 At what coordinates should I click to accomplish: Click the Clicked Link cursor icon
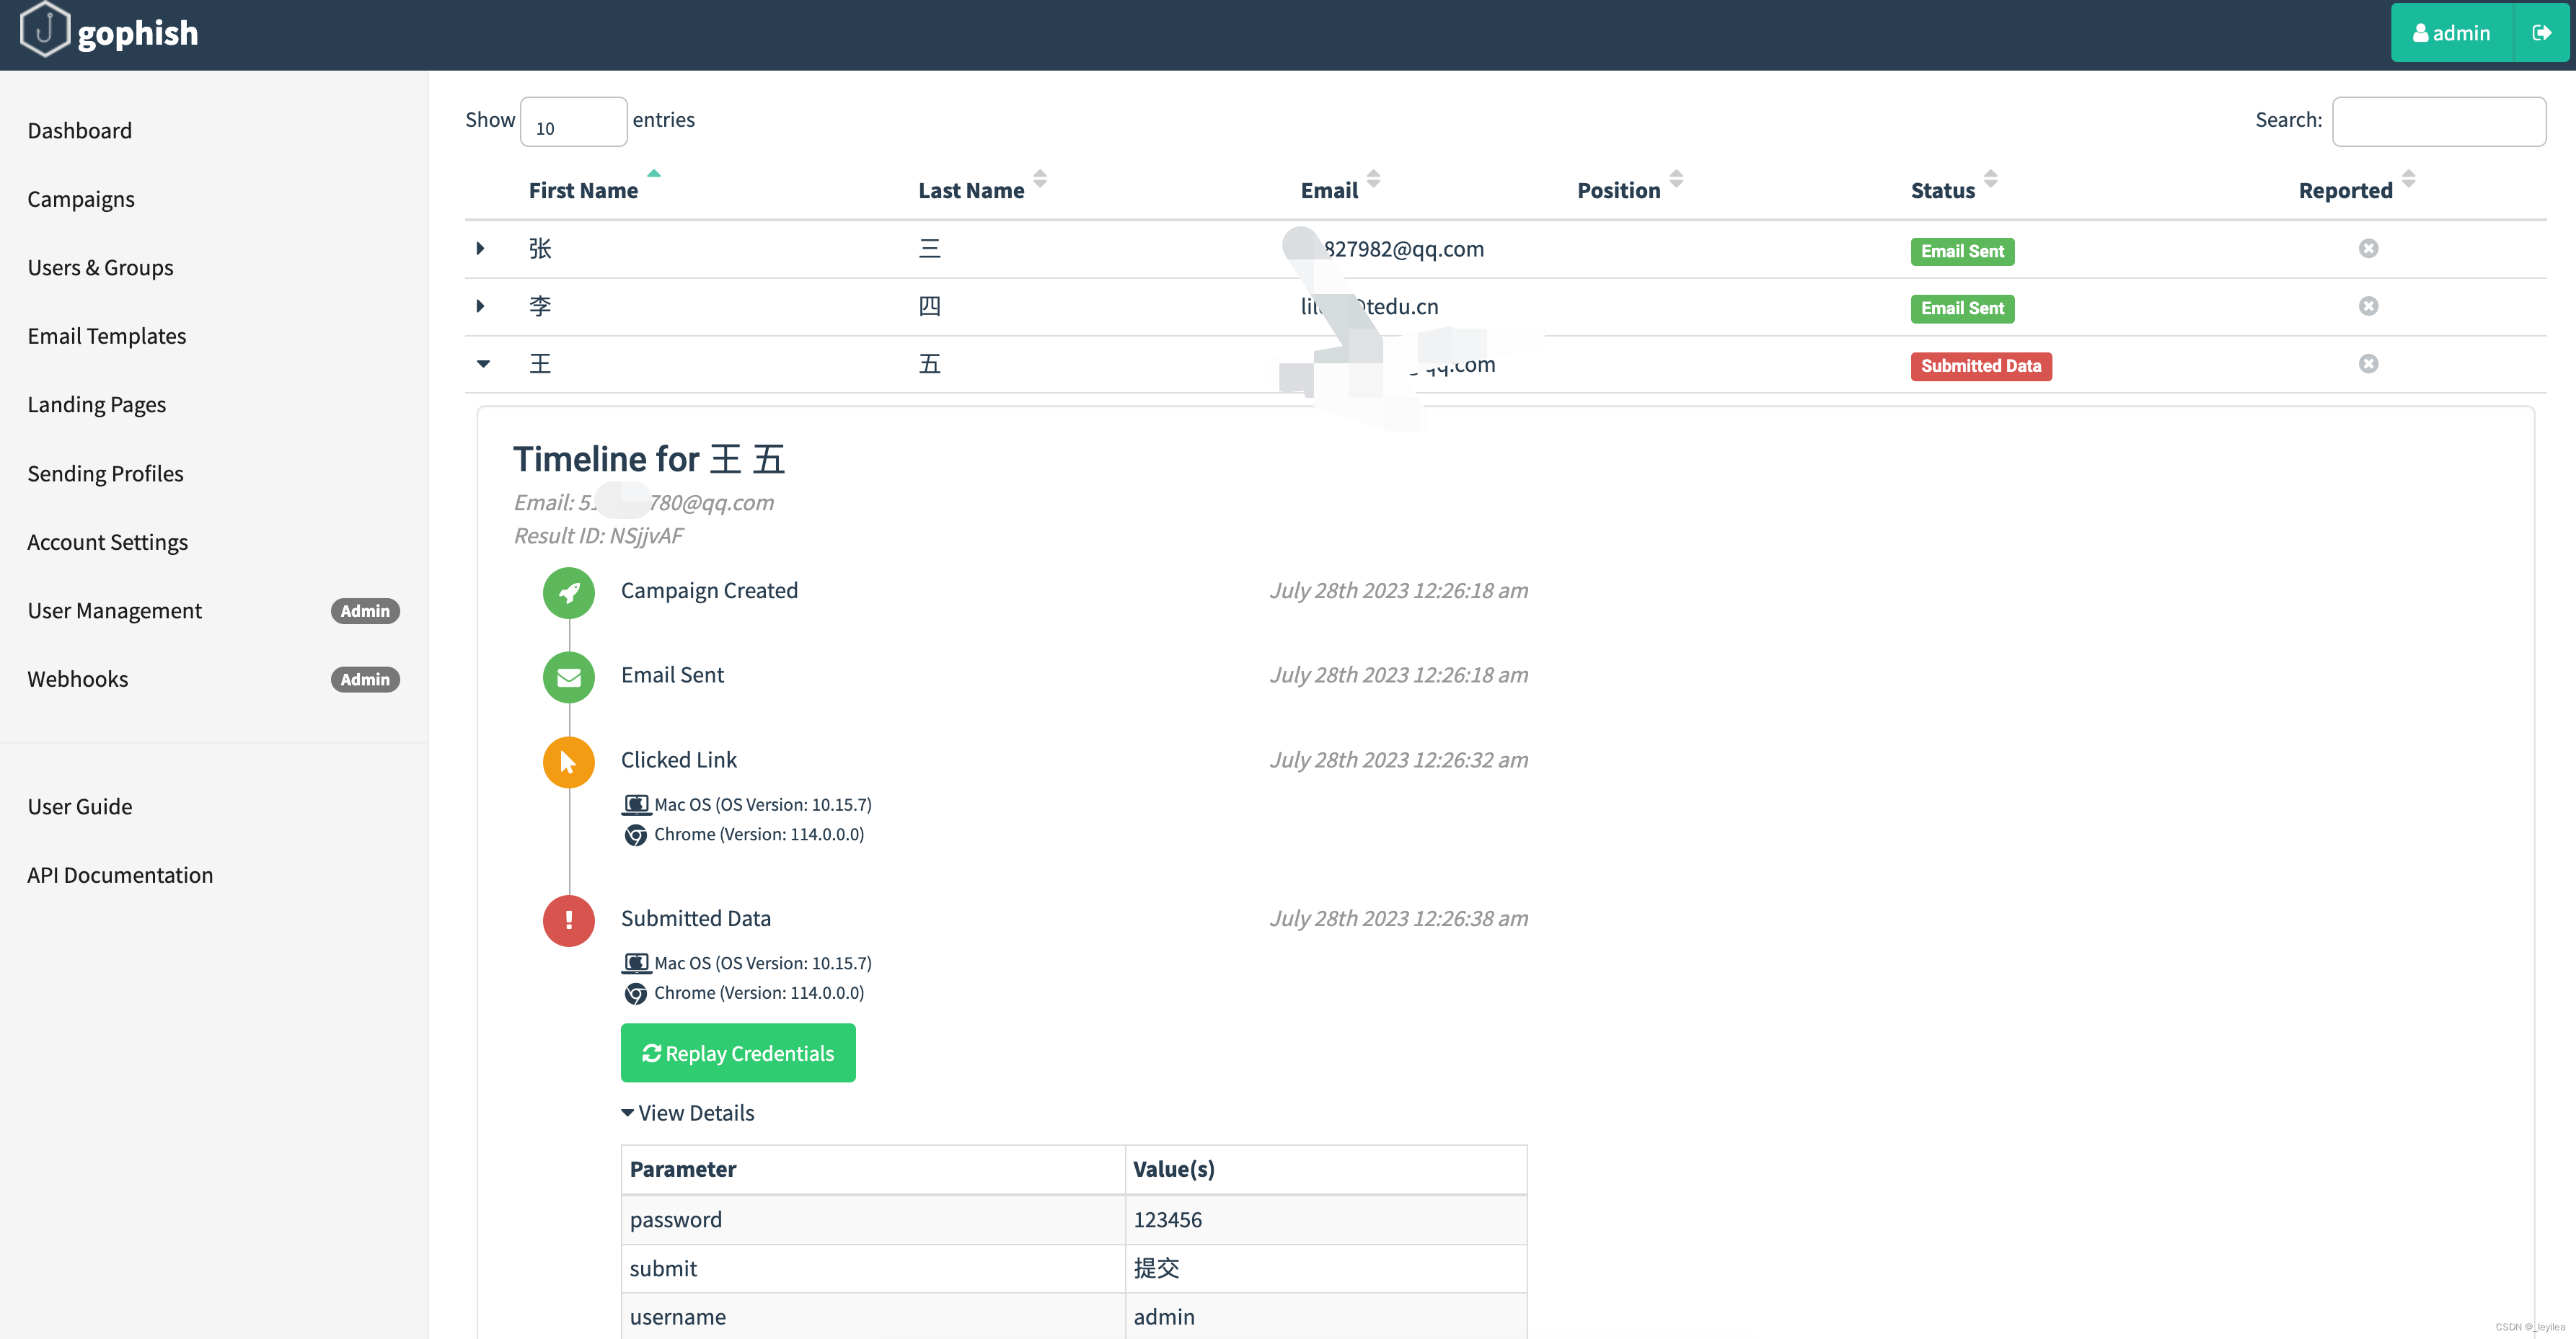point(568,762)
